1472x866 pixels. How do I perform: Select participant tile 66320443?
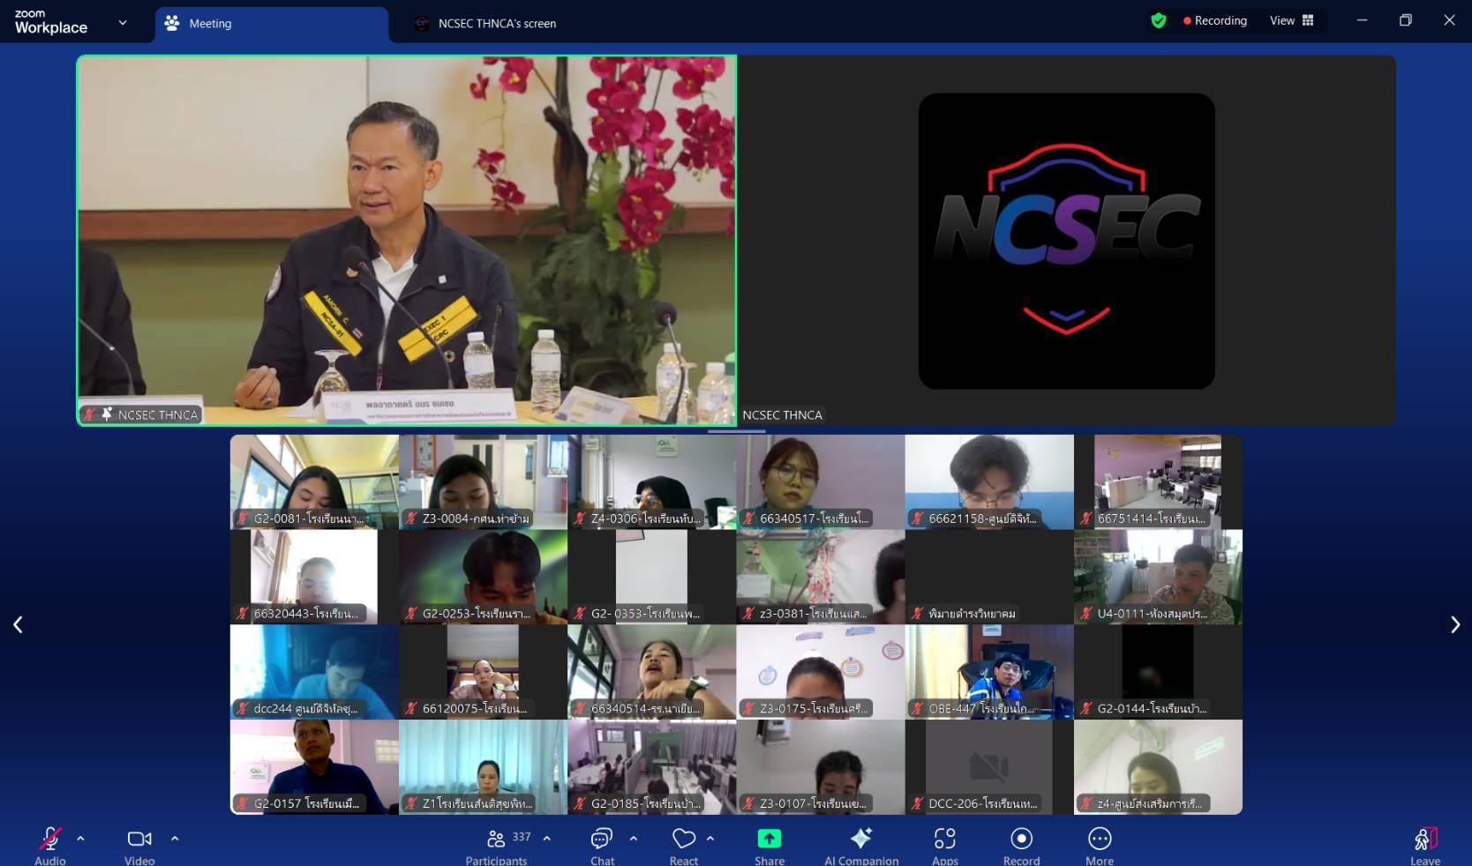point(314,577)
